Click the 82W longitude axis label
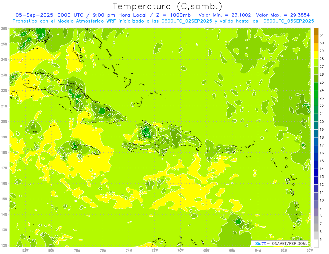The width and height of the screenshot is (329, 254). pyautogui.click(x=25, y=250)
